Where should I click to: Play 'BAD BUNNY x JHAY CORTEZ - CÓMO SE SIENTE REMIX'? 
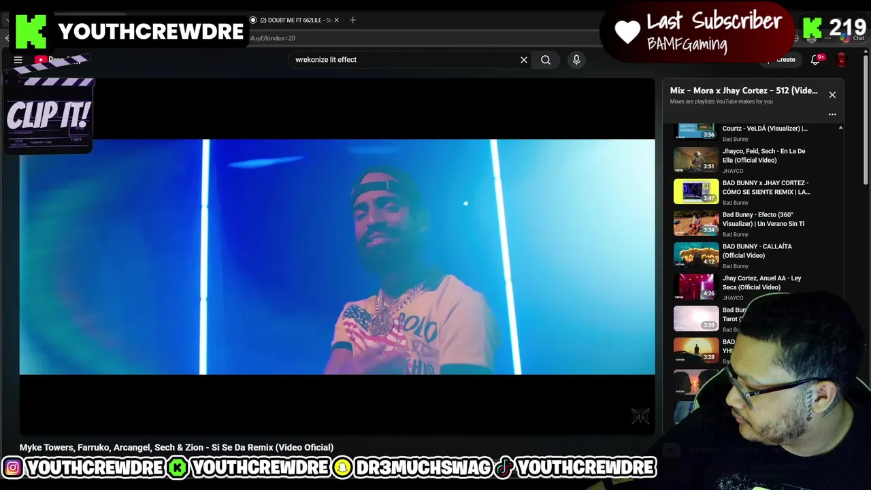click(766, 187)
